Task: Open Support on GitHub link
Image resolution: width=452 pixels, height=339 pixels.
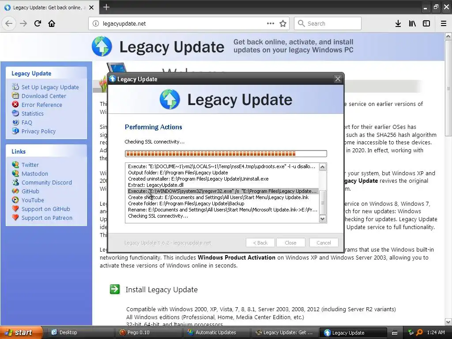Action: (x=46, y=209)
